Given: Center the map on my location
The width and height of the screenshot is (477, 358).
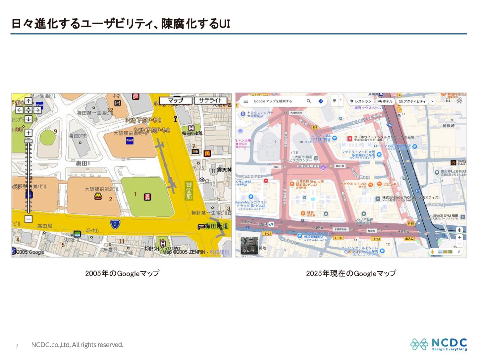Looking at the screenshot, I should (x=459, y=230).
